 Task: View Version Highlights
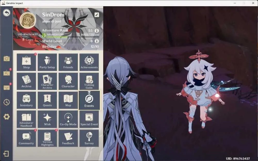47,138
